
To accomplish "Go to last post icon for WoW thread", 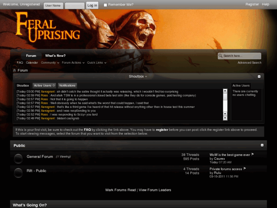I will [x=253, y=155].
